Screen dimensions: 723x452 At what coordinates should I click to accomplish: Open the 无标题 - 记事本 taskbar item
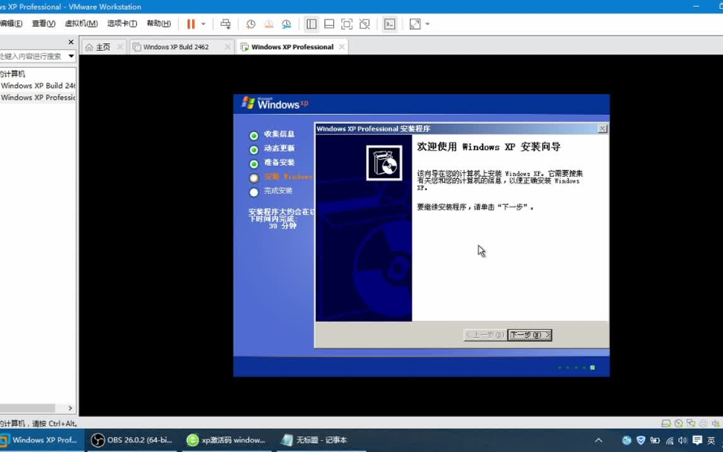[321, 440]
